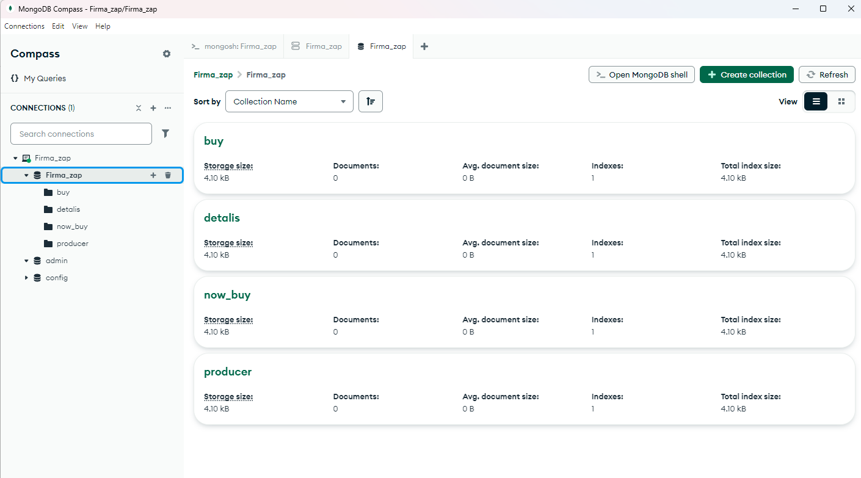The width and height of the screenshot is (861, 478).
Task: Click Storage size label on producer card
Action: pos(228,397)
